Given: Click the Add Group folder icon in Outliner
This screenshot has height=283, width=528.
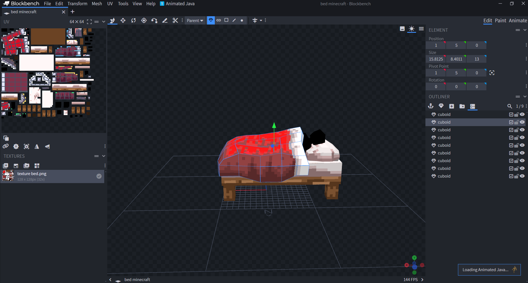Looking at the screenshot, I should click(x=462, y=106).
